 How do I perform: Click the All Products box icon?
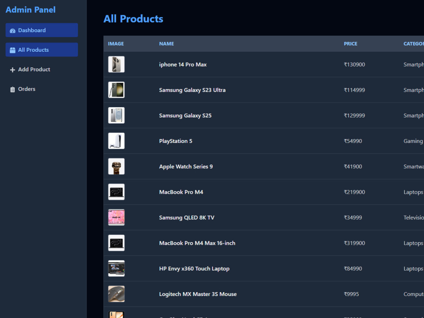click(x=12, y=50)
